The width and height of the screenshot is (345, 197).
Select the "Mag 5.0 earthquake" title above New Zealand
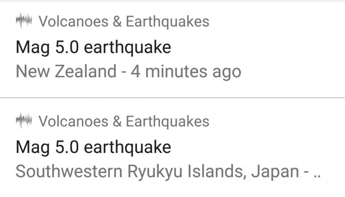click(93, 47)
